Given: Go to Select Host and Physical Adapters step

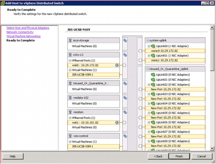Looking at the screenshot, I should coord(28,28).
